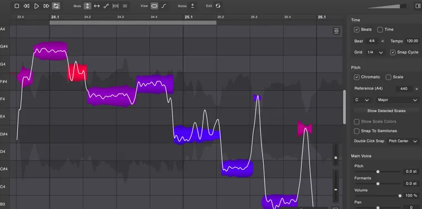Click the Formants 0.0 st value

click(411, 184)
